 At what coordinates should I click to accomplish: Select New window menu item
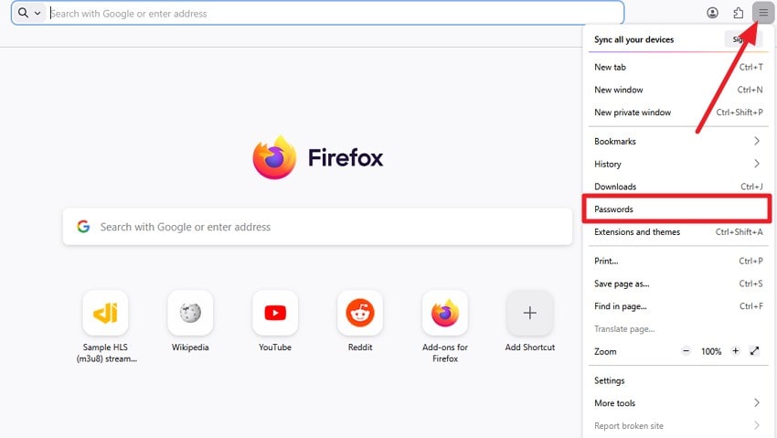[x=678, y=90]
